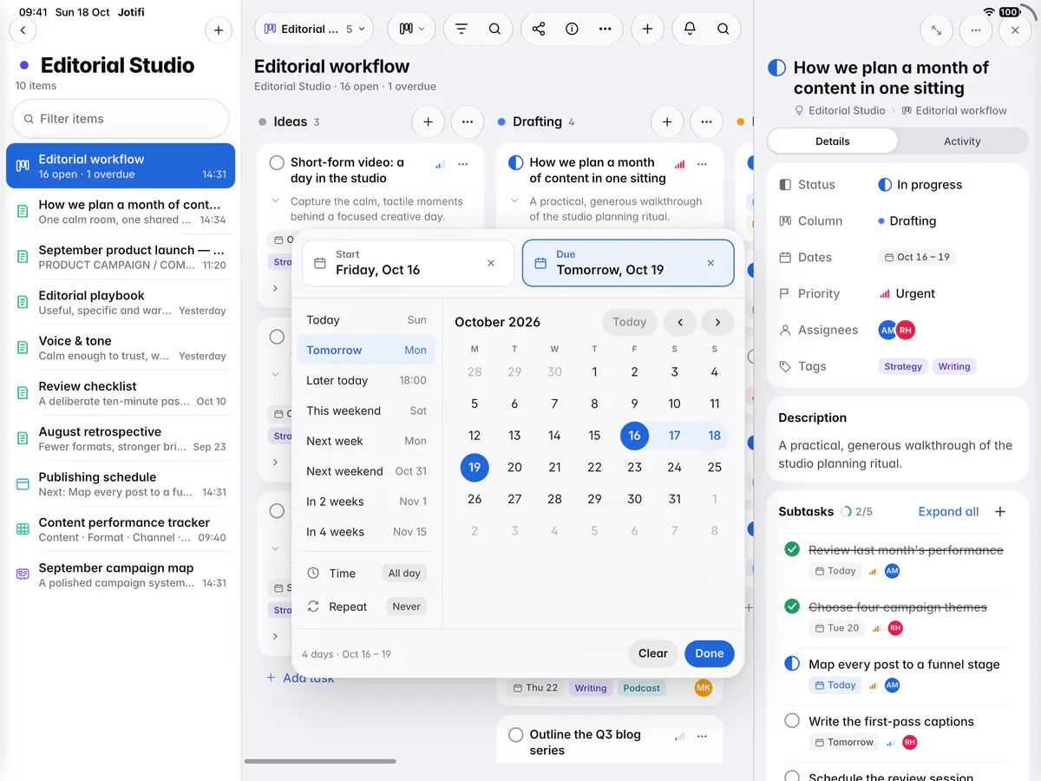Go to next month in calendar
The height and width of the screenshot is (781, 1041).
[717, 322]
